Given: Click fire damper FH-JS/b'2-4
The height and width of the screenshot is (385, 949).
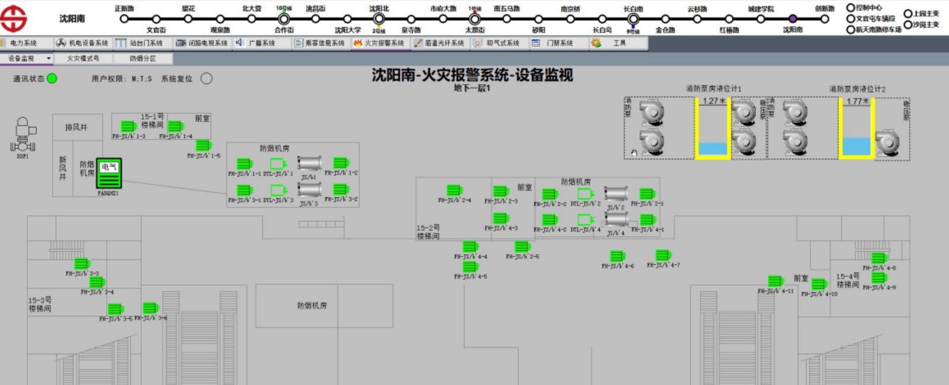Looking at the screenshot, I should click(454, 190).
